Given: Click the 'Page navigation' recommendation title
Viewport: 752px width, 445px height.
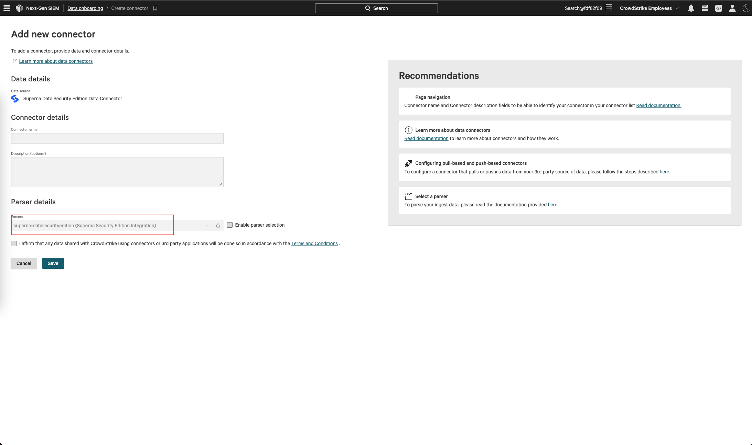Looking at the screenshot, I should (x=432, y=97).
